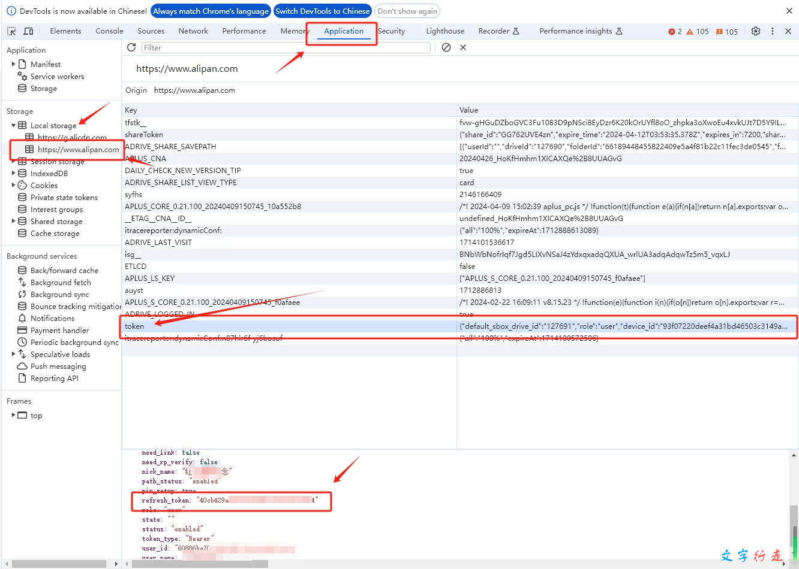
Task: Click the sidebar horizontal scrollbar
Action: coord(60,564)
